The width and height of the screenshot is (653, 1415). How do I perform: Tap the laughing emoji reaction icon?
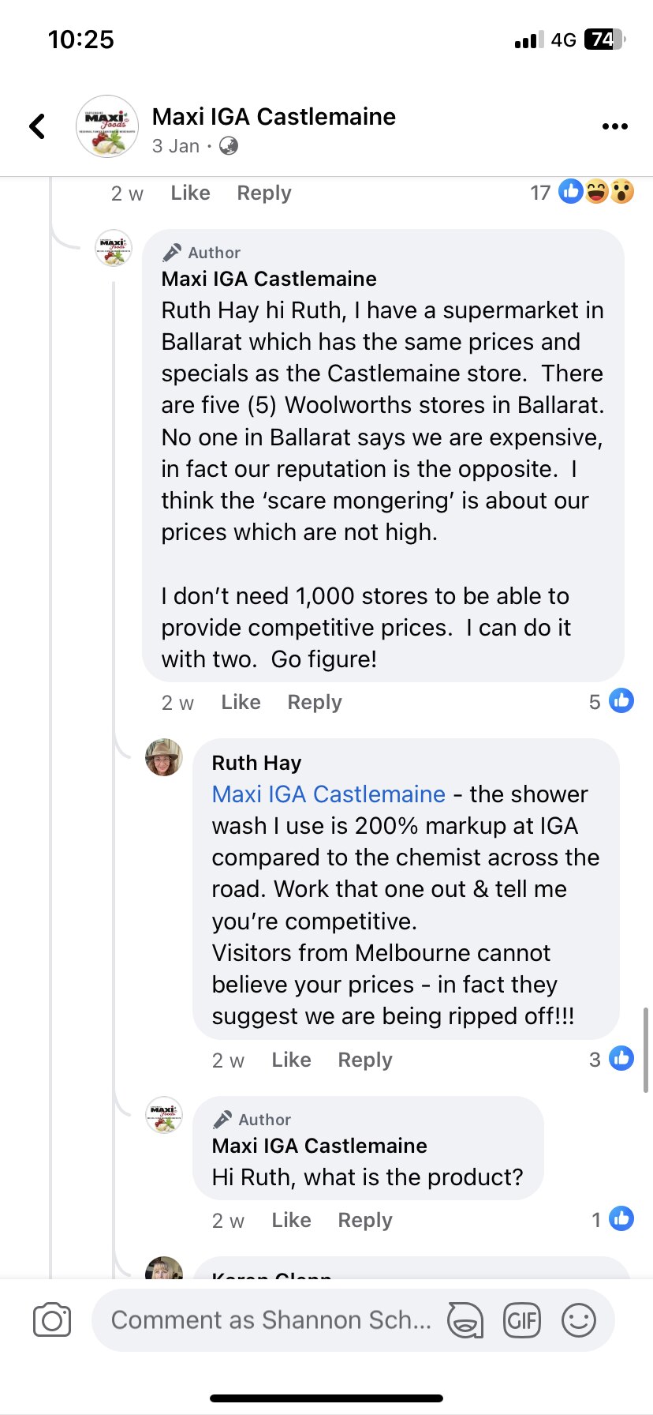click(595, 192)
